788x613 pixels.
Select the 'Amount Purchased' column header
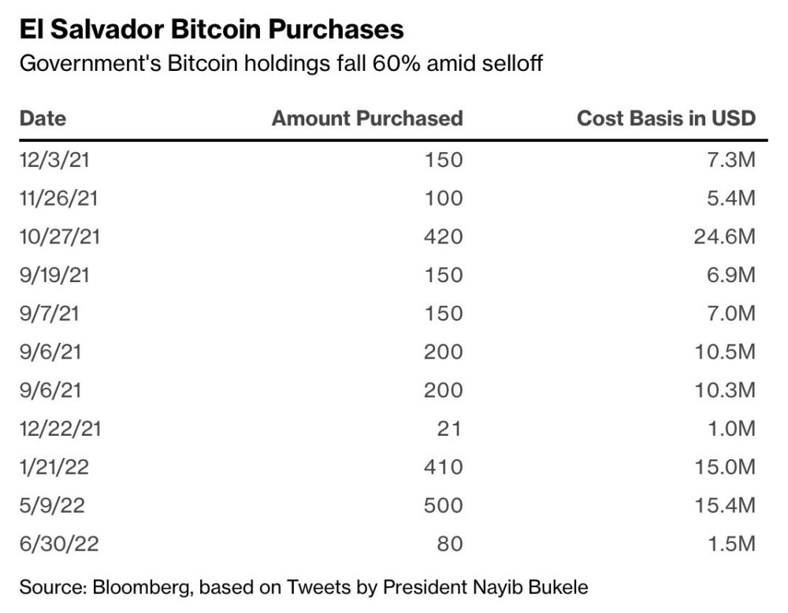pos(367,119)
